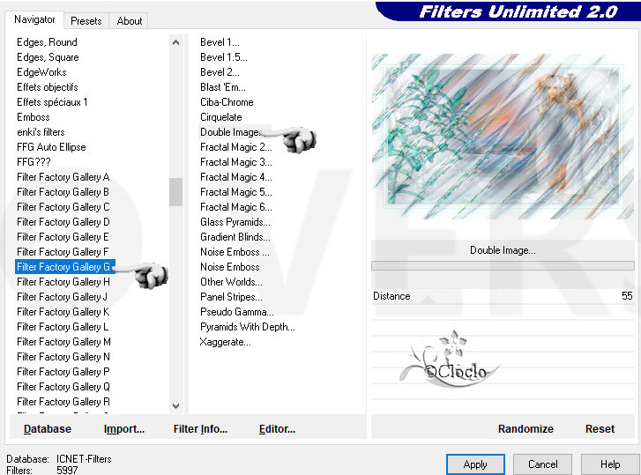Choose Xaggerate... filter
The image size is (641, 475).
(x=225, y=342)
